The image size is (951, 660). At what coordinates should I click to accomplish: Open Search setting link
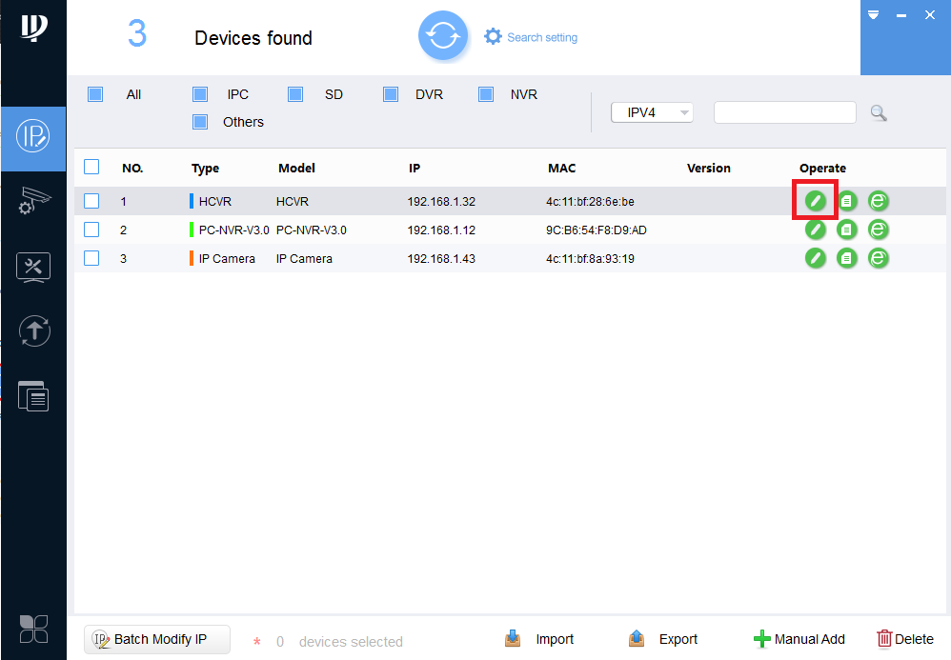[x=541, y=37]
